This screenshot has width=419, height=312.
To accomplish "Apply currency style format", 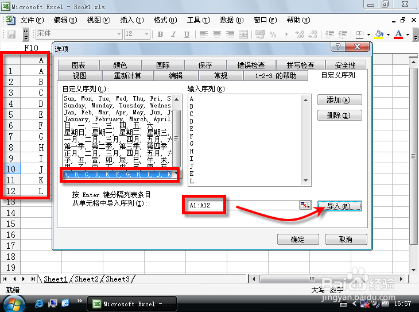I will (260, 34).
